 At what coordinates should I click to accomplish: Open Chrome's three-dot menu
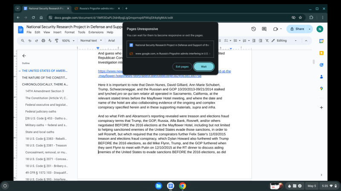(x=323, y=17)
